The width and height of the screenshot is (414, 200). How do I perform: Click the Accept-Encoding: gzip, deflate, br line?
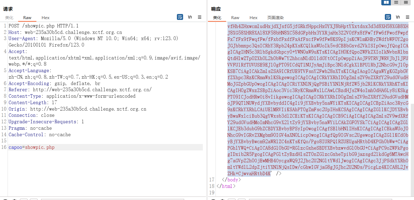coord(55,83)
